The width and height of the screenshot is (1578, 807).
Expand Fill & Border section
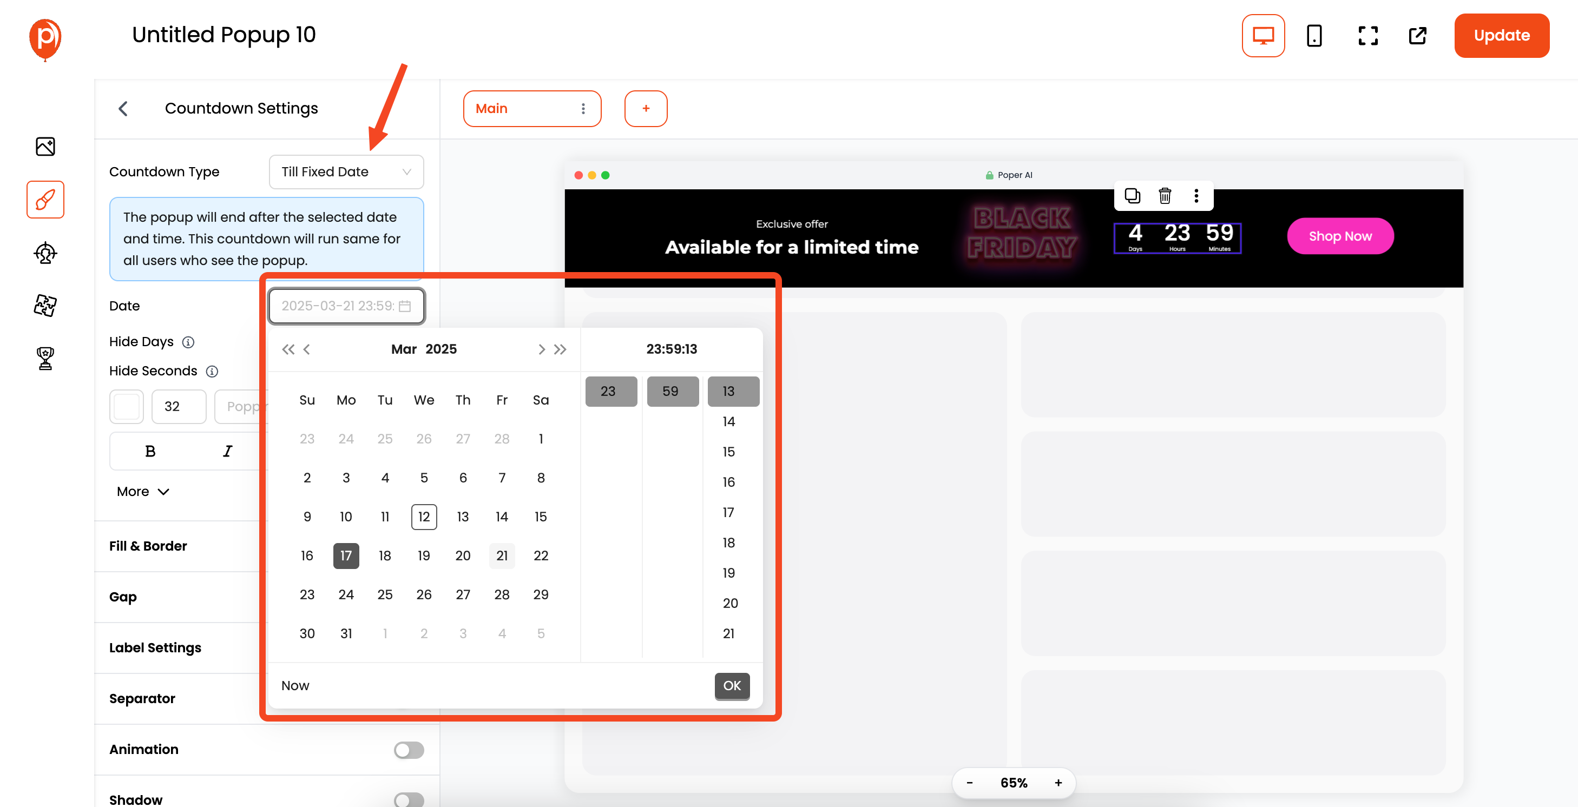(x=148, y=546)
